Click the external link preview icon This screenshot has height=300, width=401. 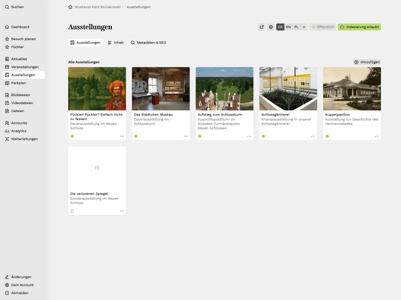261,26
